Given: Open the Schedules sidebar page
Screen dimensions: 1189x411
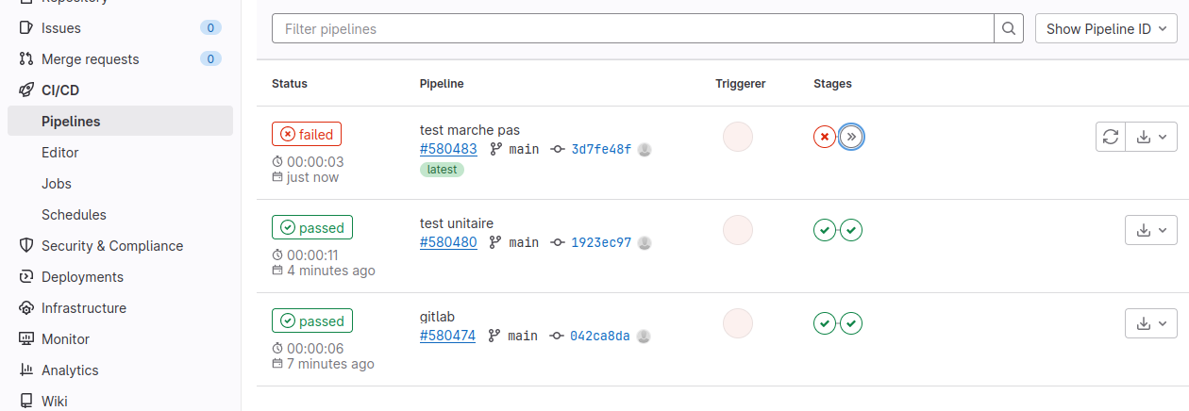Looking at the screenshot, I should coord(74,215).
